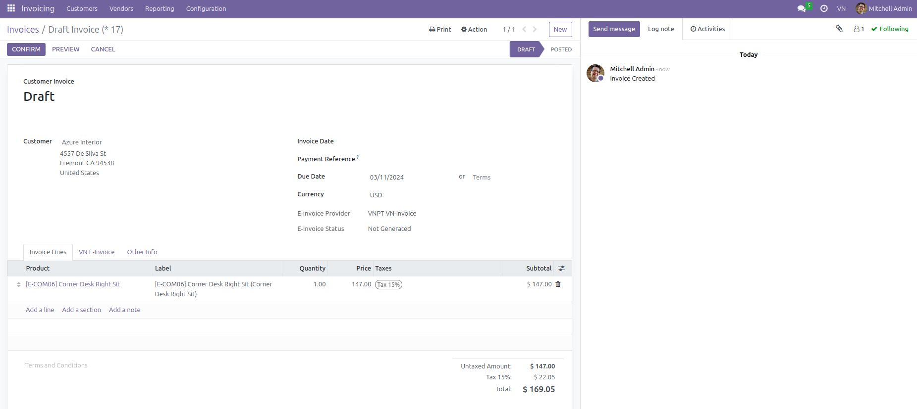Open the Configuration menu
The width and height of the screenshot is (917, 409).
[x=206, y=8]
